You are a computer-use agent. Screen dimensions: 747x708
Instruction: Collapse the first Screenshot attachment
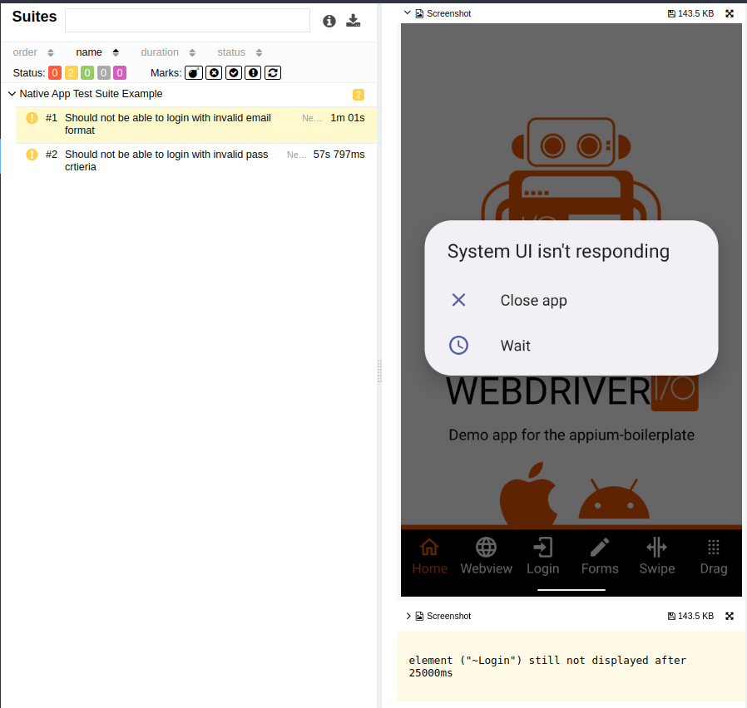click(408, 13)
